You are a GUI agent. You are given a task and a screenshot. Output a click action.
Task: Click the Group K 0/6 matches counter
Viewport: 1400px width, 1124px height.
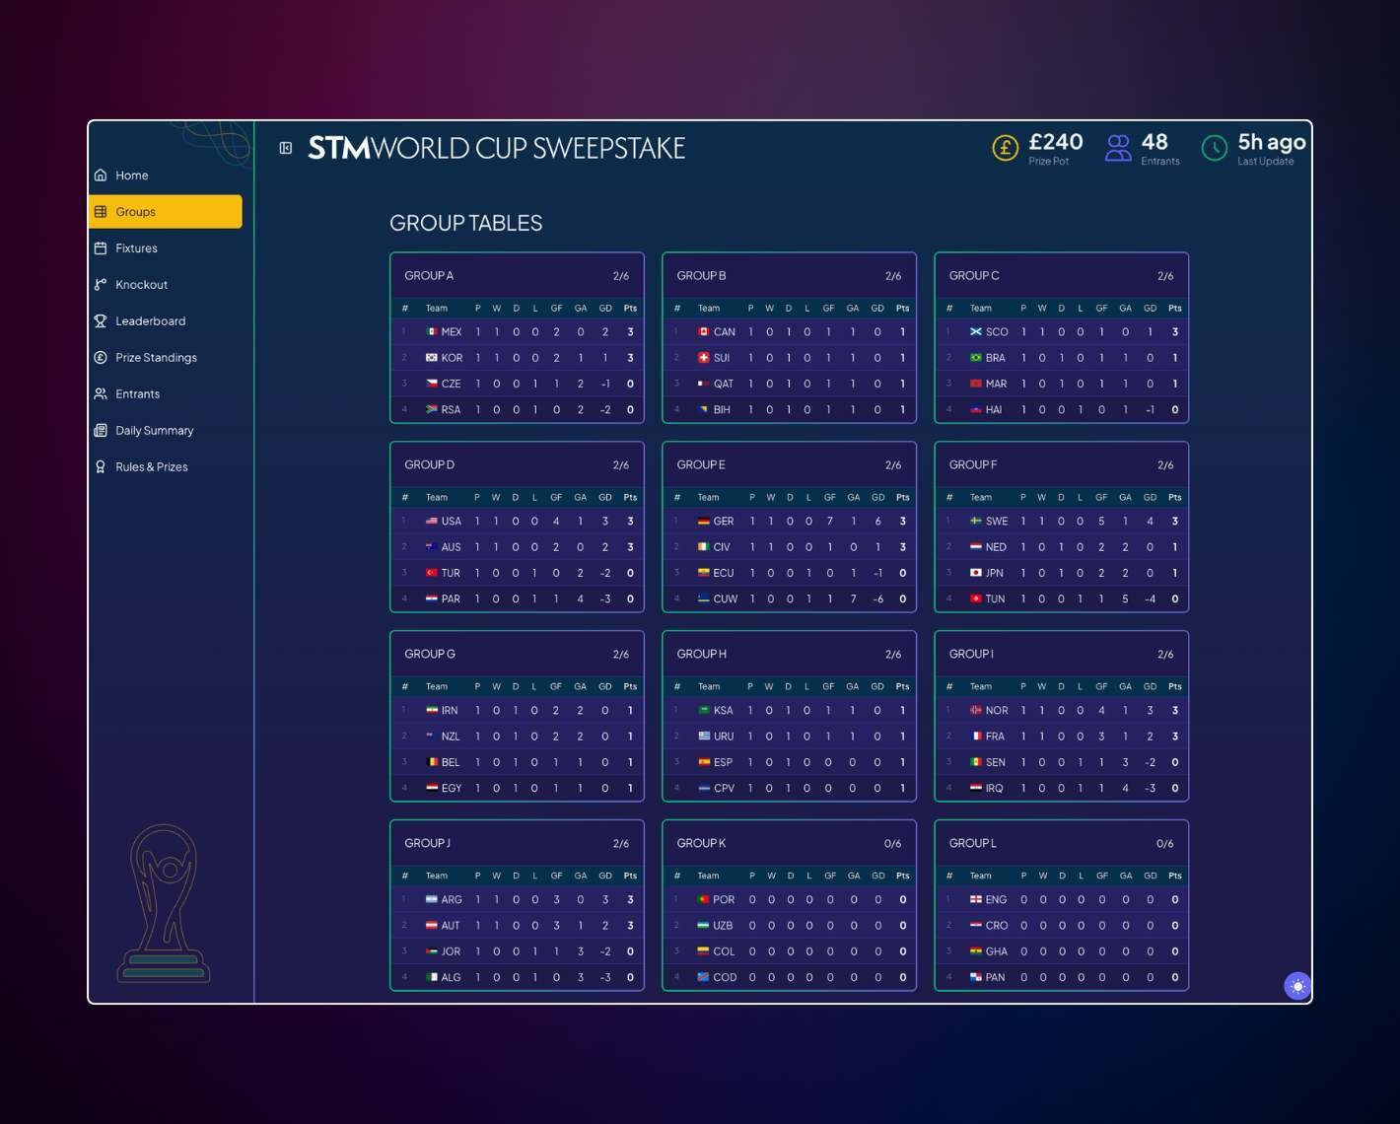pos(892,844)
